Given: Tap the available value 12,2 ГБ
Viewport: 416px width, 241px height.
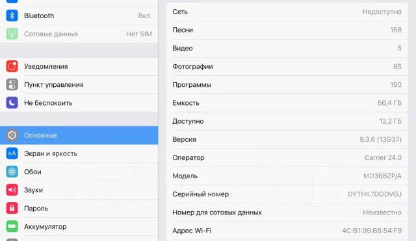Looking at the screenshot, I should (x=390, y=121).
